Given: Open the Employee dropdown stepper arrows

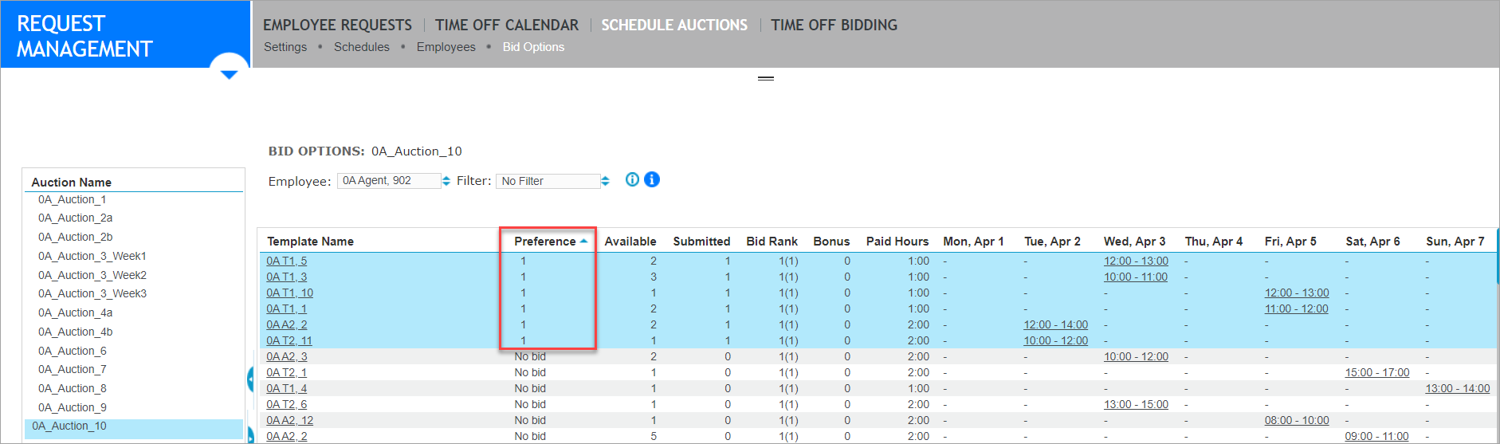Looking at the screenshot, I should 446,181.
